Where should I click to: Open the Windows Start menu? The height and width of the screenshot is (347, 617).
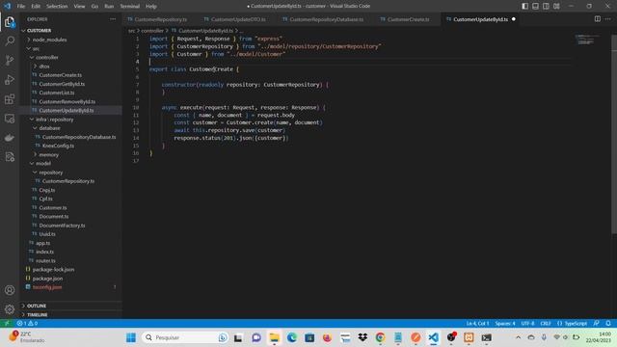pyautogui.click(x=131, y=337)
